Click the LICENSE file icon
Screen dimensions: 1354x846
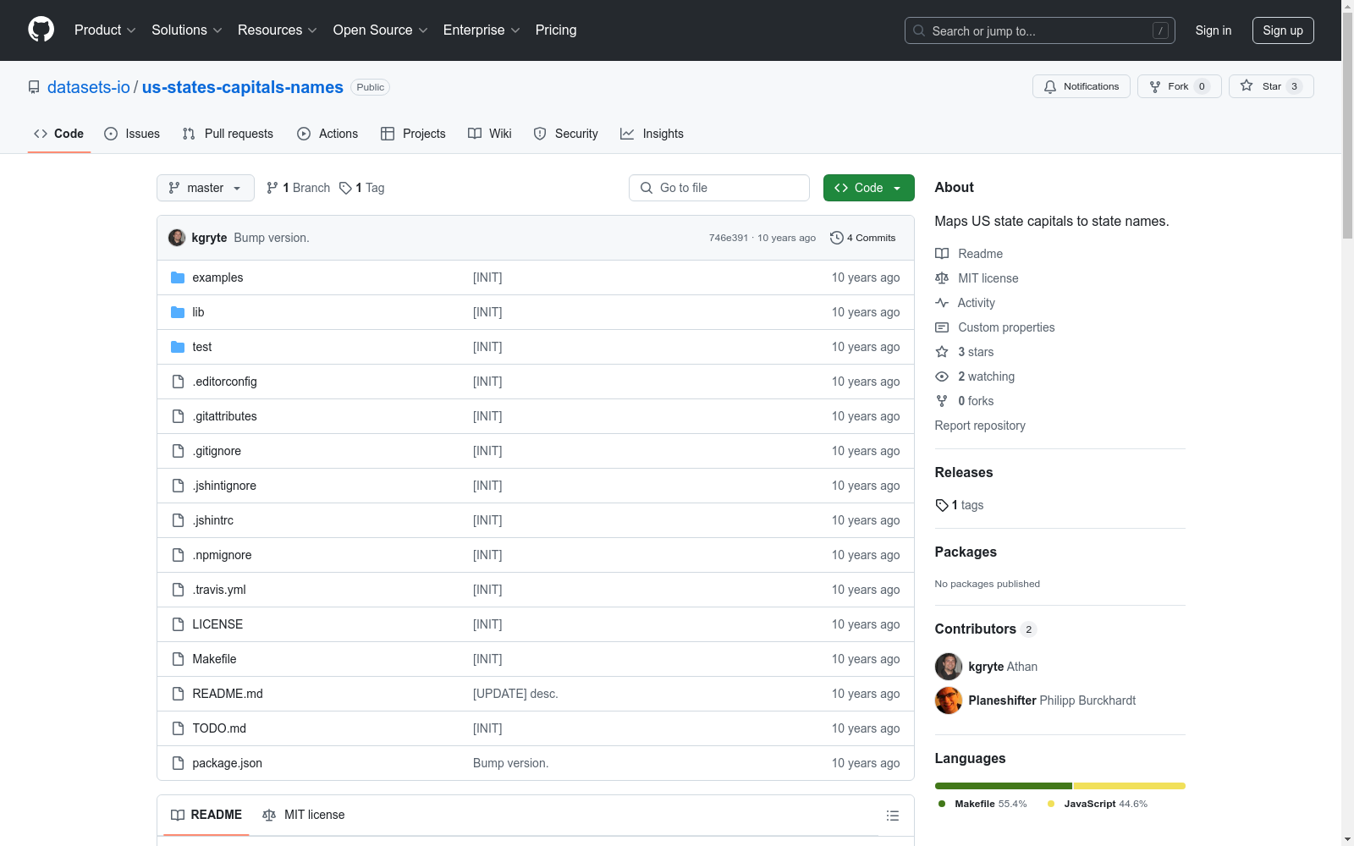click(x=178, y=624)
